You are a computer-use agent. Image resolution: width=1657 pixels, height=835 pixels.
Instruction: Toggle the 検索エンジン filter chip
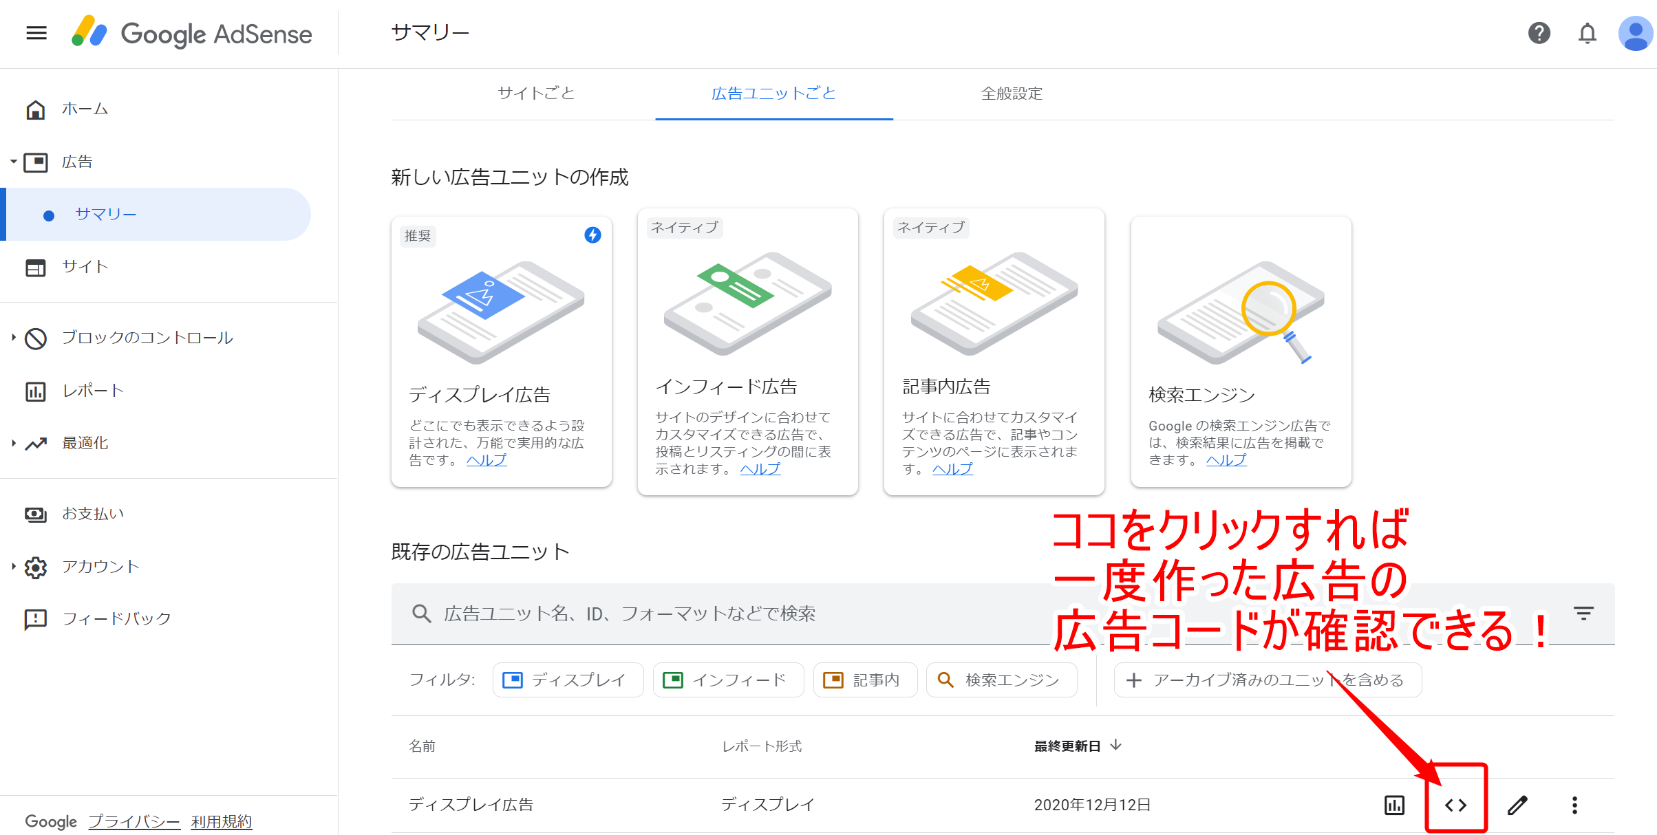(1002, 680)
